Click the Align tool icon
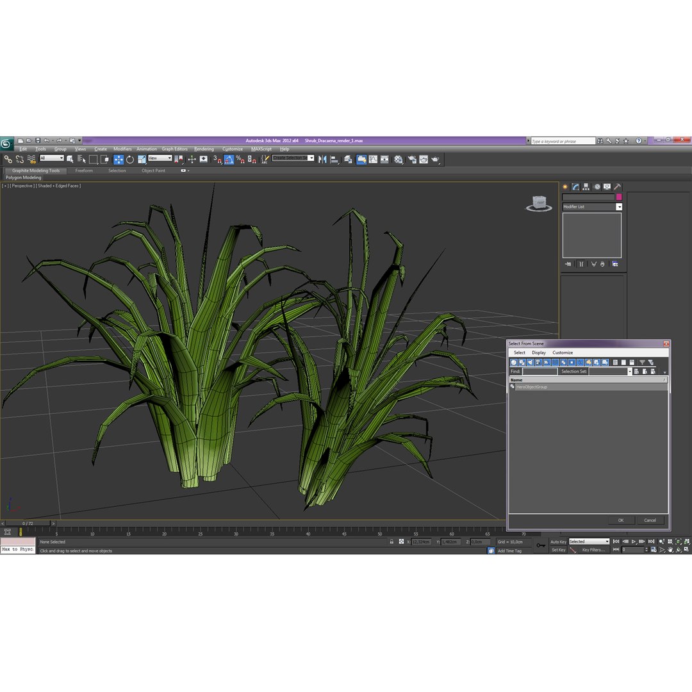The image size is (692, 692). coord(334,160)
